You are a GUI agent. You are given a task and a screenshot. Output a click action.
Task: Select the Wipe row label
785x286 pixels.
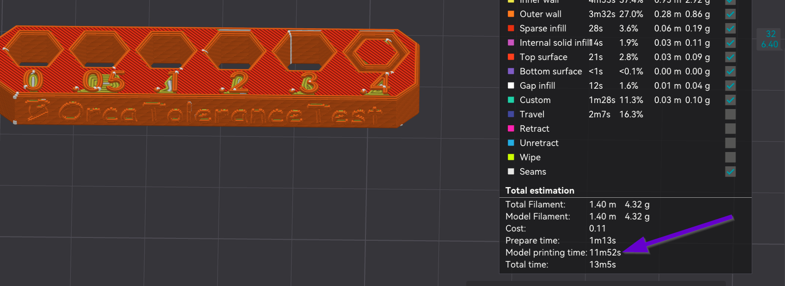[530, 158]
